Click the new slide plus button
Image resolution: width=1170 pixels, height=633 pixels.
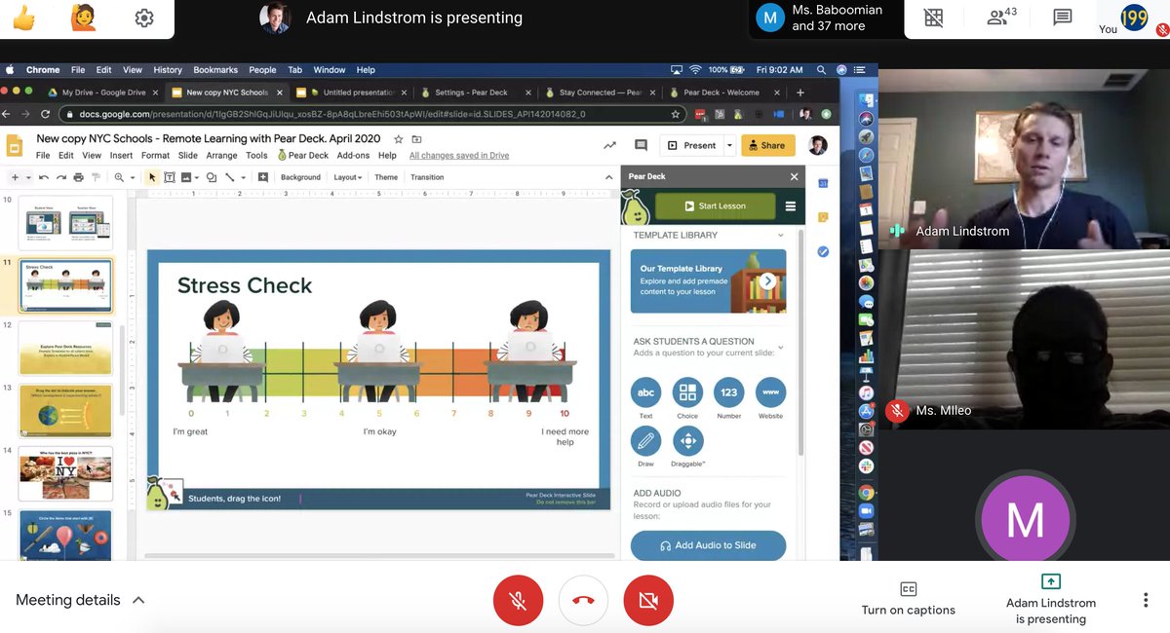[x=15, y=177]
